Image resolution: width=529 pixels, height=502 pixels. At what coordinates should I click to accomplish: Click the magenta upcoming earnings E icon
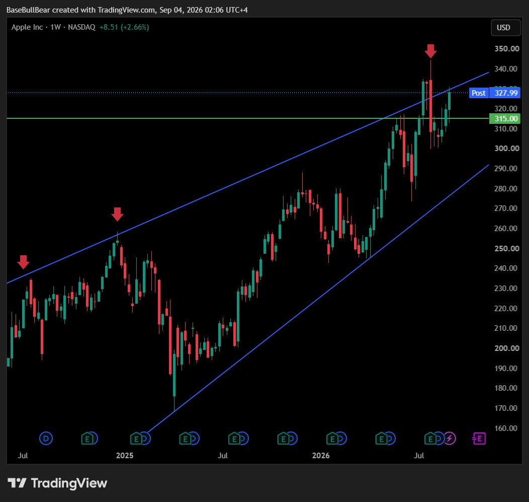(479, 439)
